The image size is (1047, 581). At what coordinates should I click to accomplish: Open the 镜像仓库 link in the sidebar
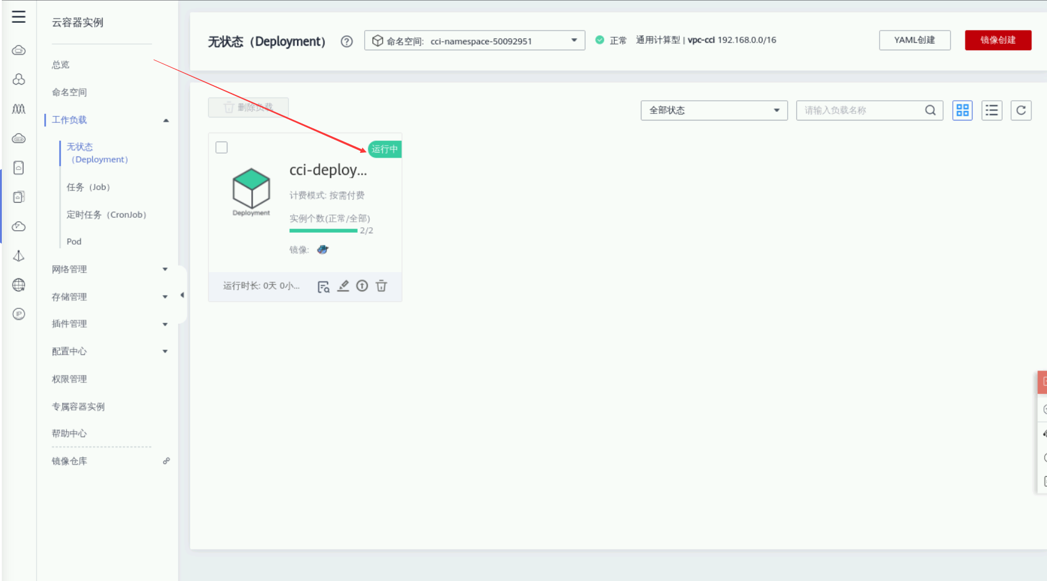69,461
